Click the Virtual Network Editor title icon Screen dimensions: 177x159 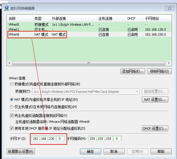[7, 8]
